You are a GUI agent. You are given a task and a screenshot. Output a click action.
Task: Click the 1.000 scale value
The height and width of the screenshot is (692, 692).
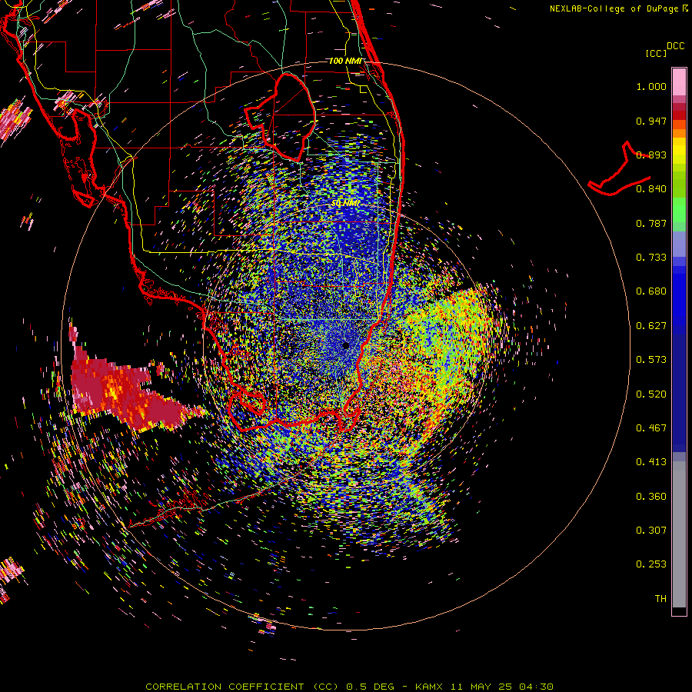[651, 87]
